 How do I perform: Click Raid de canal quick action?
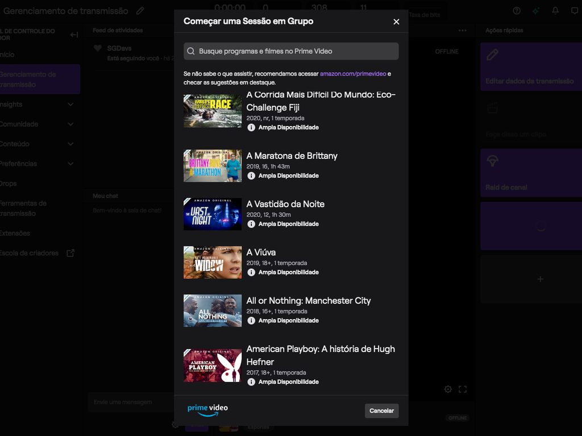click(x=531, y=173)
